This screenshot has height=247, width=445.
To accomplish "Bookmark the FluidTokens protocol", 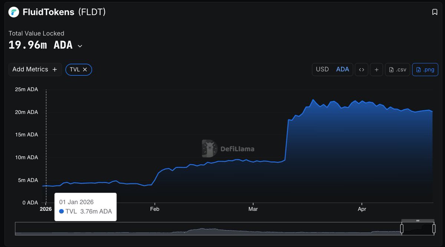I will (435, 12).
